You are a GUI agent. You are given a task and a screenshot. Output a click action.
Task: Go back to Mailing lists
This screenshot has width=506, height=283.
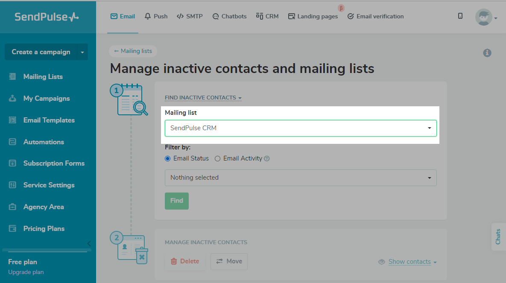pyautogui.click(x=133, y=51)
